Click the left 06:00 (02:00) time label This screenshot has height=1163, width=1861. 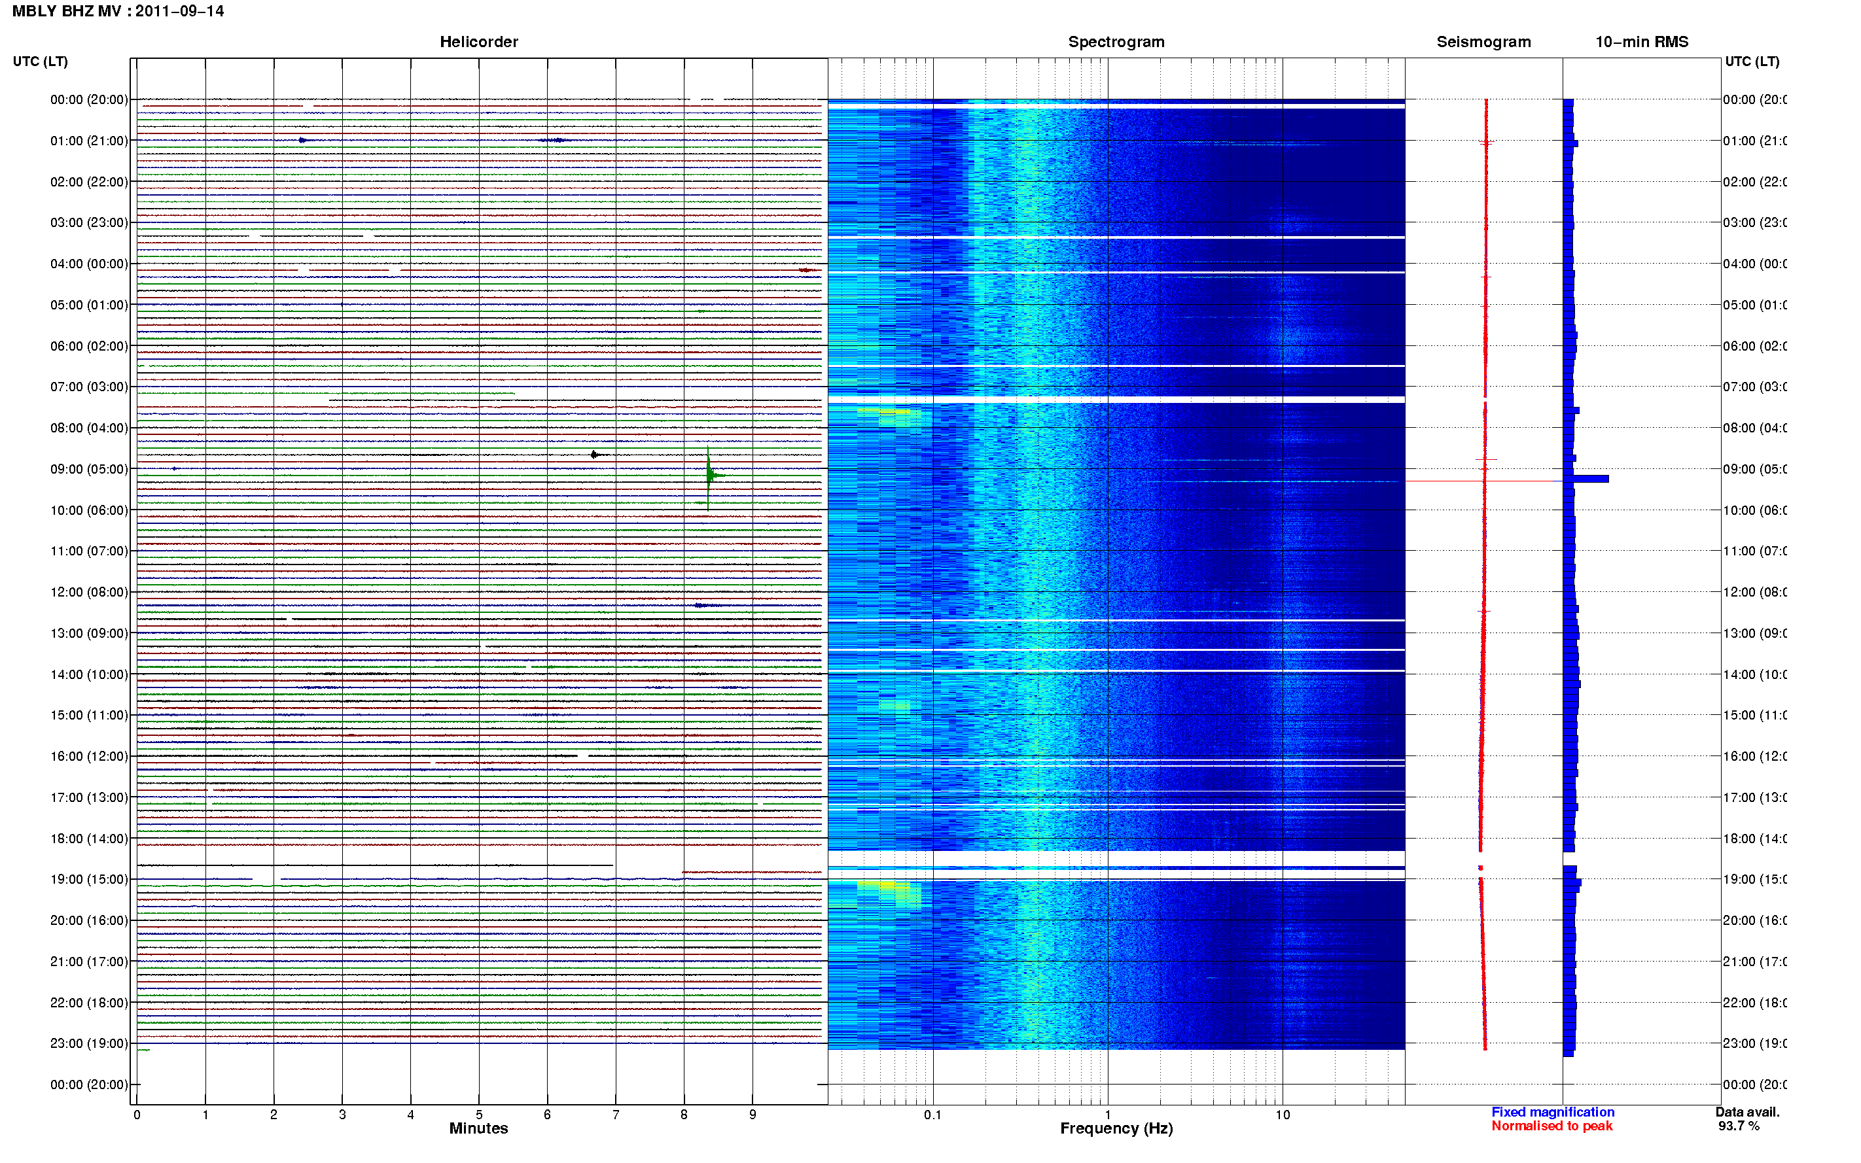click(89, 346)
